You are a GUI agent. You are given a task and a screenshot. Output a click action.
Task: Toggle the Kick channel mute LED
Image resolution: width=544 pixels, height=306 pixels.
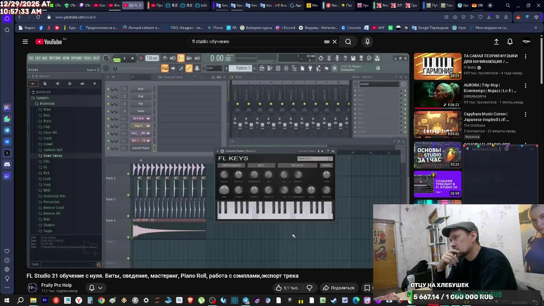pyautogui.click(x=108, y=89)
